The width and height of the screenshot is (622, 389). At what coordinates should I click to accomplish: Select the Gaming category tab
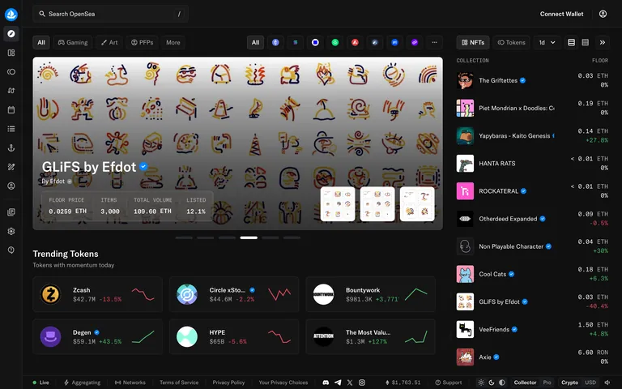(73, 42)
